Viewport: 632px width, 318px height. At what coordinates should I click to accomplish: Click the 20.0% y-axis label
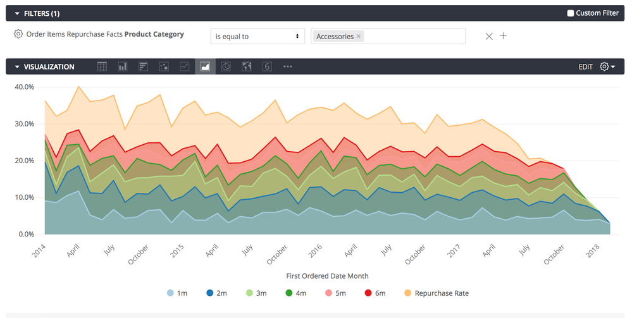[24, 161]
